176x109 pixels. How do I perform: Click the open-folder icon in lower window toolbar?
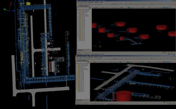[78, 59]
